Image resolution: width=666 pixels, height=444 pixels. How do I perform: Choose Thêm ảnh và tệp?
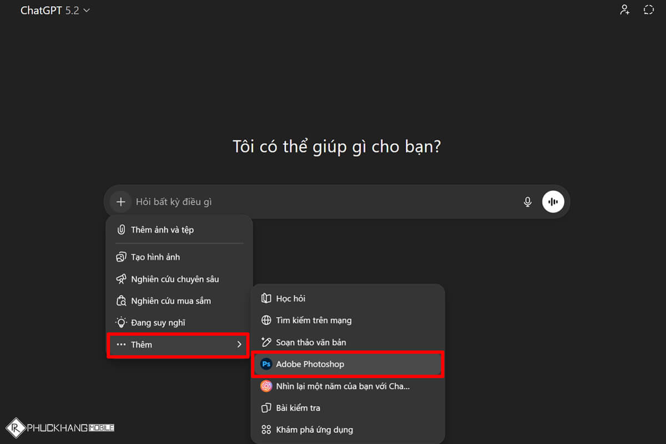click(161, 229)
